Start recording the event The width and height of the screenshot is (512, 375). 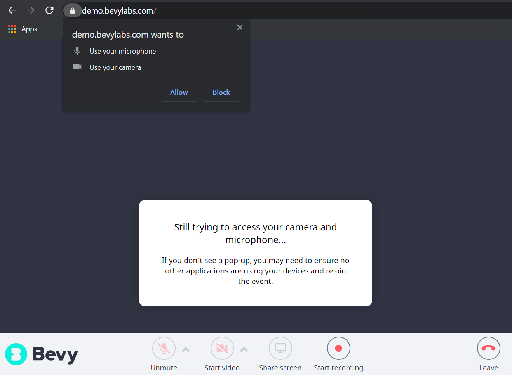(339, 348)
